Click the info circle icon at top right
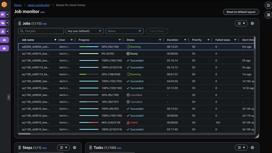272x153 pixels. tap(268, 5)
